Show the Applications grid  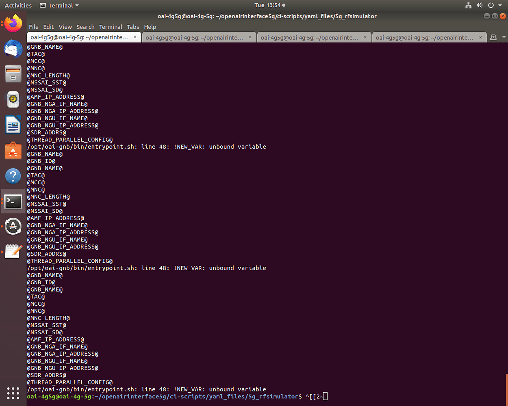click(x=13, y=393)
